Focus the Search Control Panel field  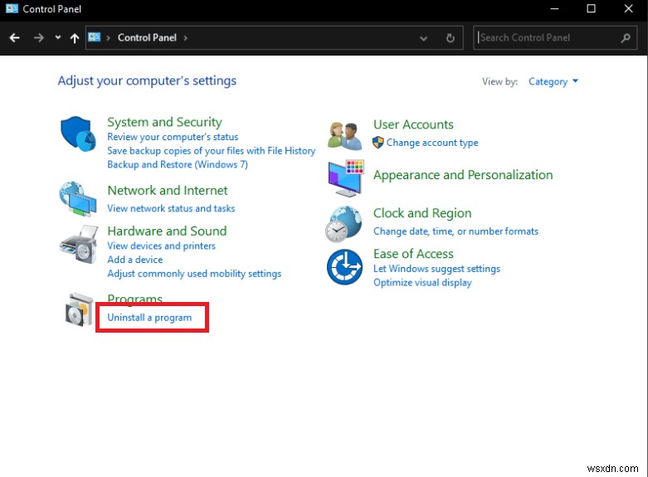pos(548,38)
